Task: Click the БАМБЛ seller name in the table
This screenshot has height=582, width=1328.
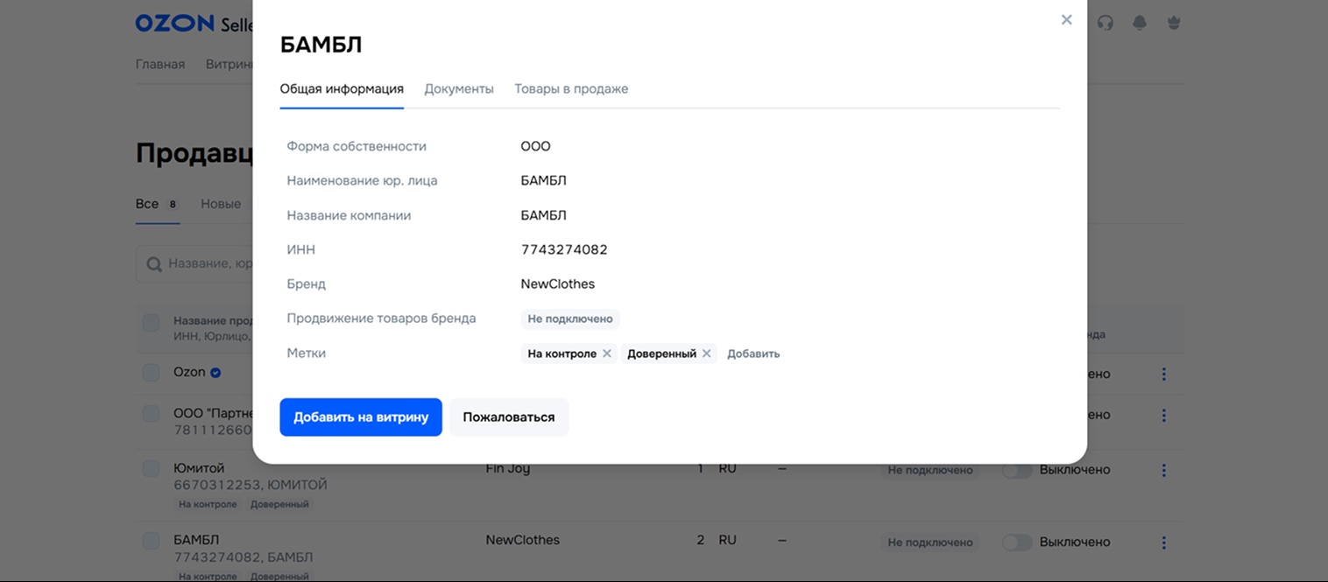Action: pos(196,540)
